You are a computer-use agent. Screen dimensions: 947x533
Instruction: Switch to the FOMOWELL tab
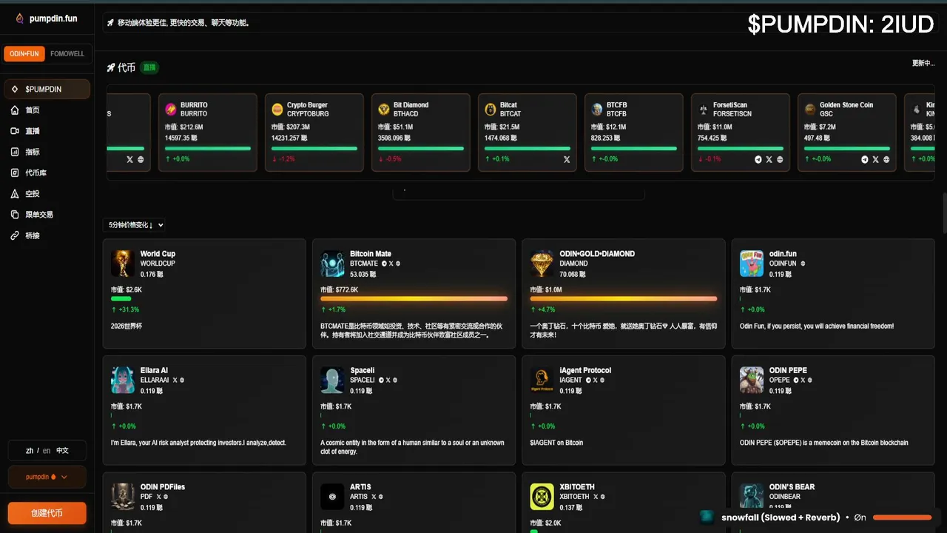67,54
